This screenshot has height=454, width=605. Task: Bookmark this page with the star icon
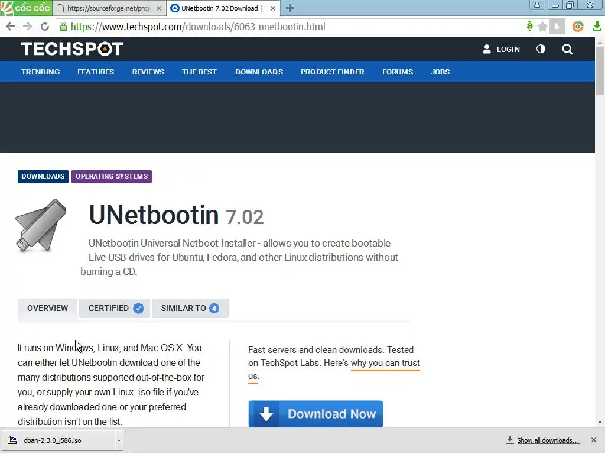542,27
